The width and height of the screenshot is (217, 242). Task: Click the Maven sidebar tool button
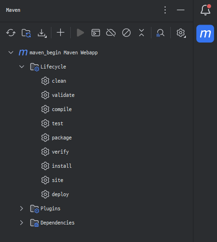pos(205,34)
